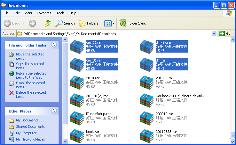
Task: Go up one folder level
Action: coord(48,23)
